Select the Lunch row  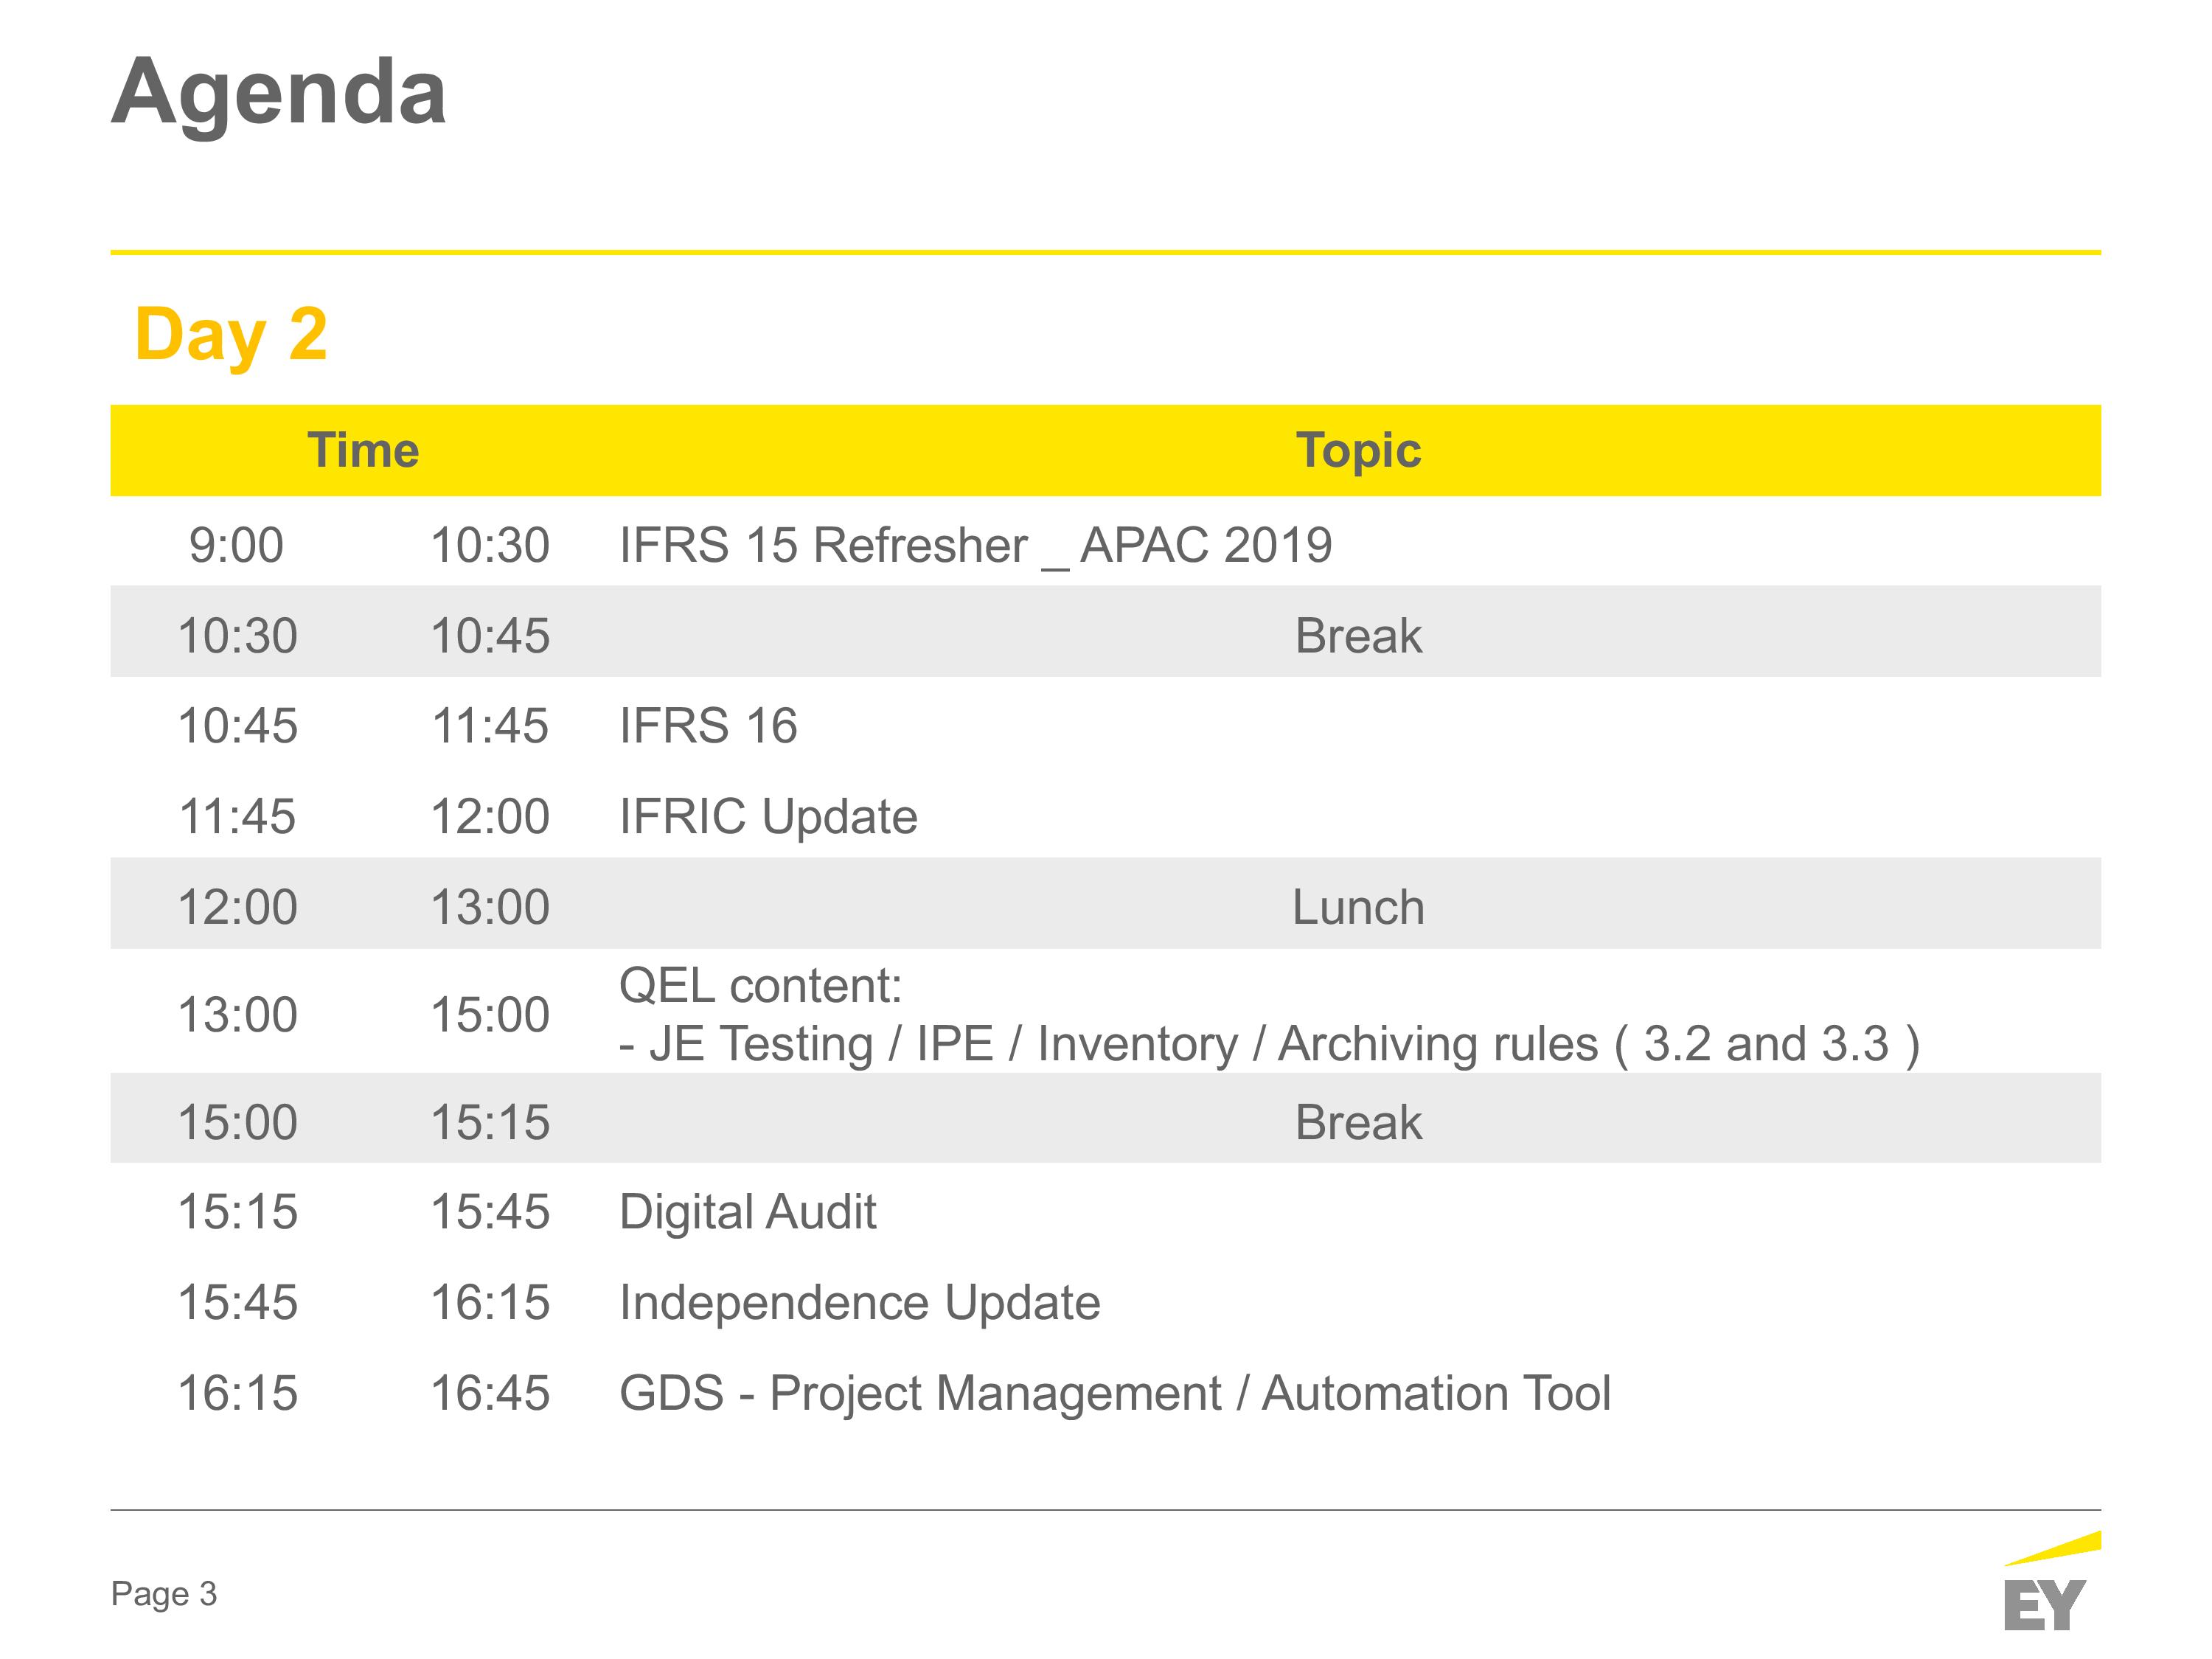point(1105,903)
